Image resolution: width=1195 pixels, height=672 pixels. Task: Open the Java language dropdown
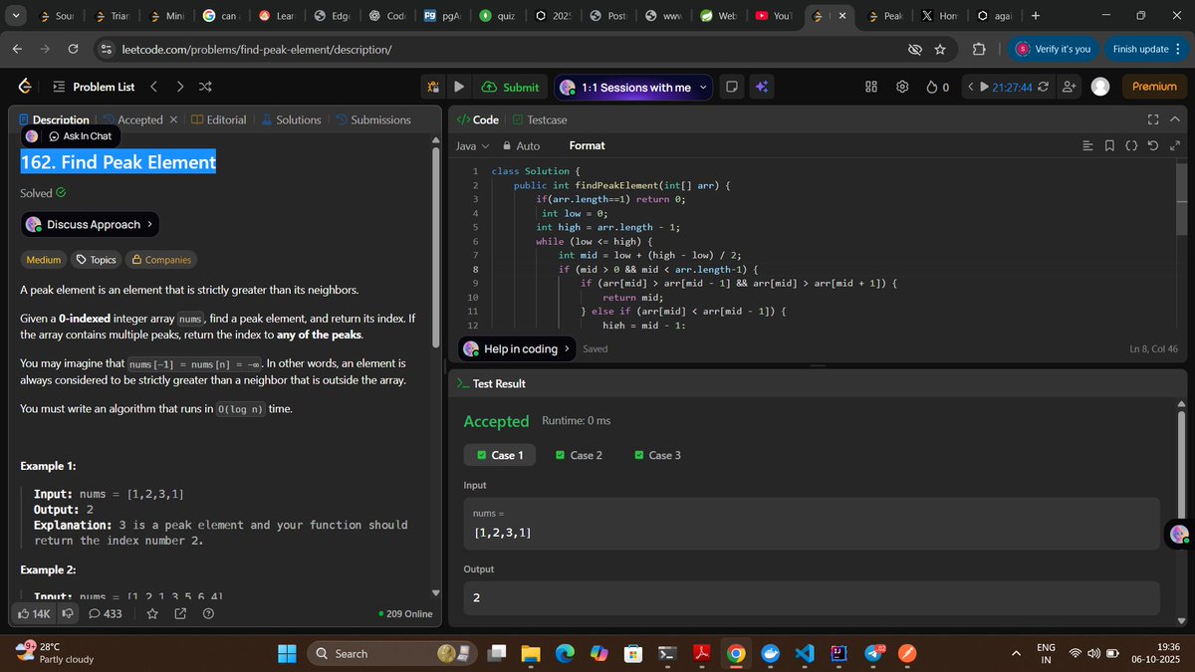(476, 145)
